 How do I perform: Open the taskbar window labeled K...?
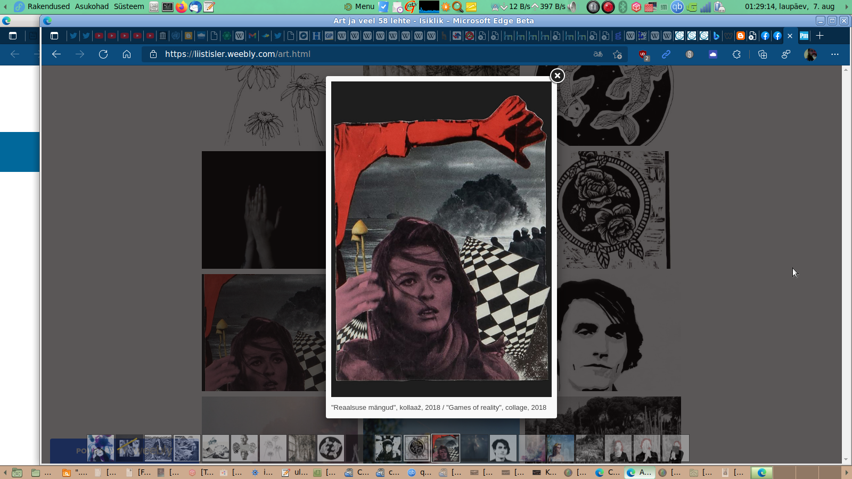coord(545,473)
